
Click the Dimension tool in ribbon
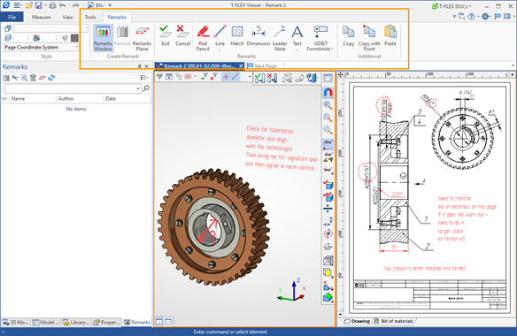[258, 35]
